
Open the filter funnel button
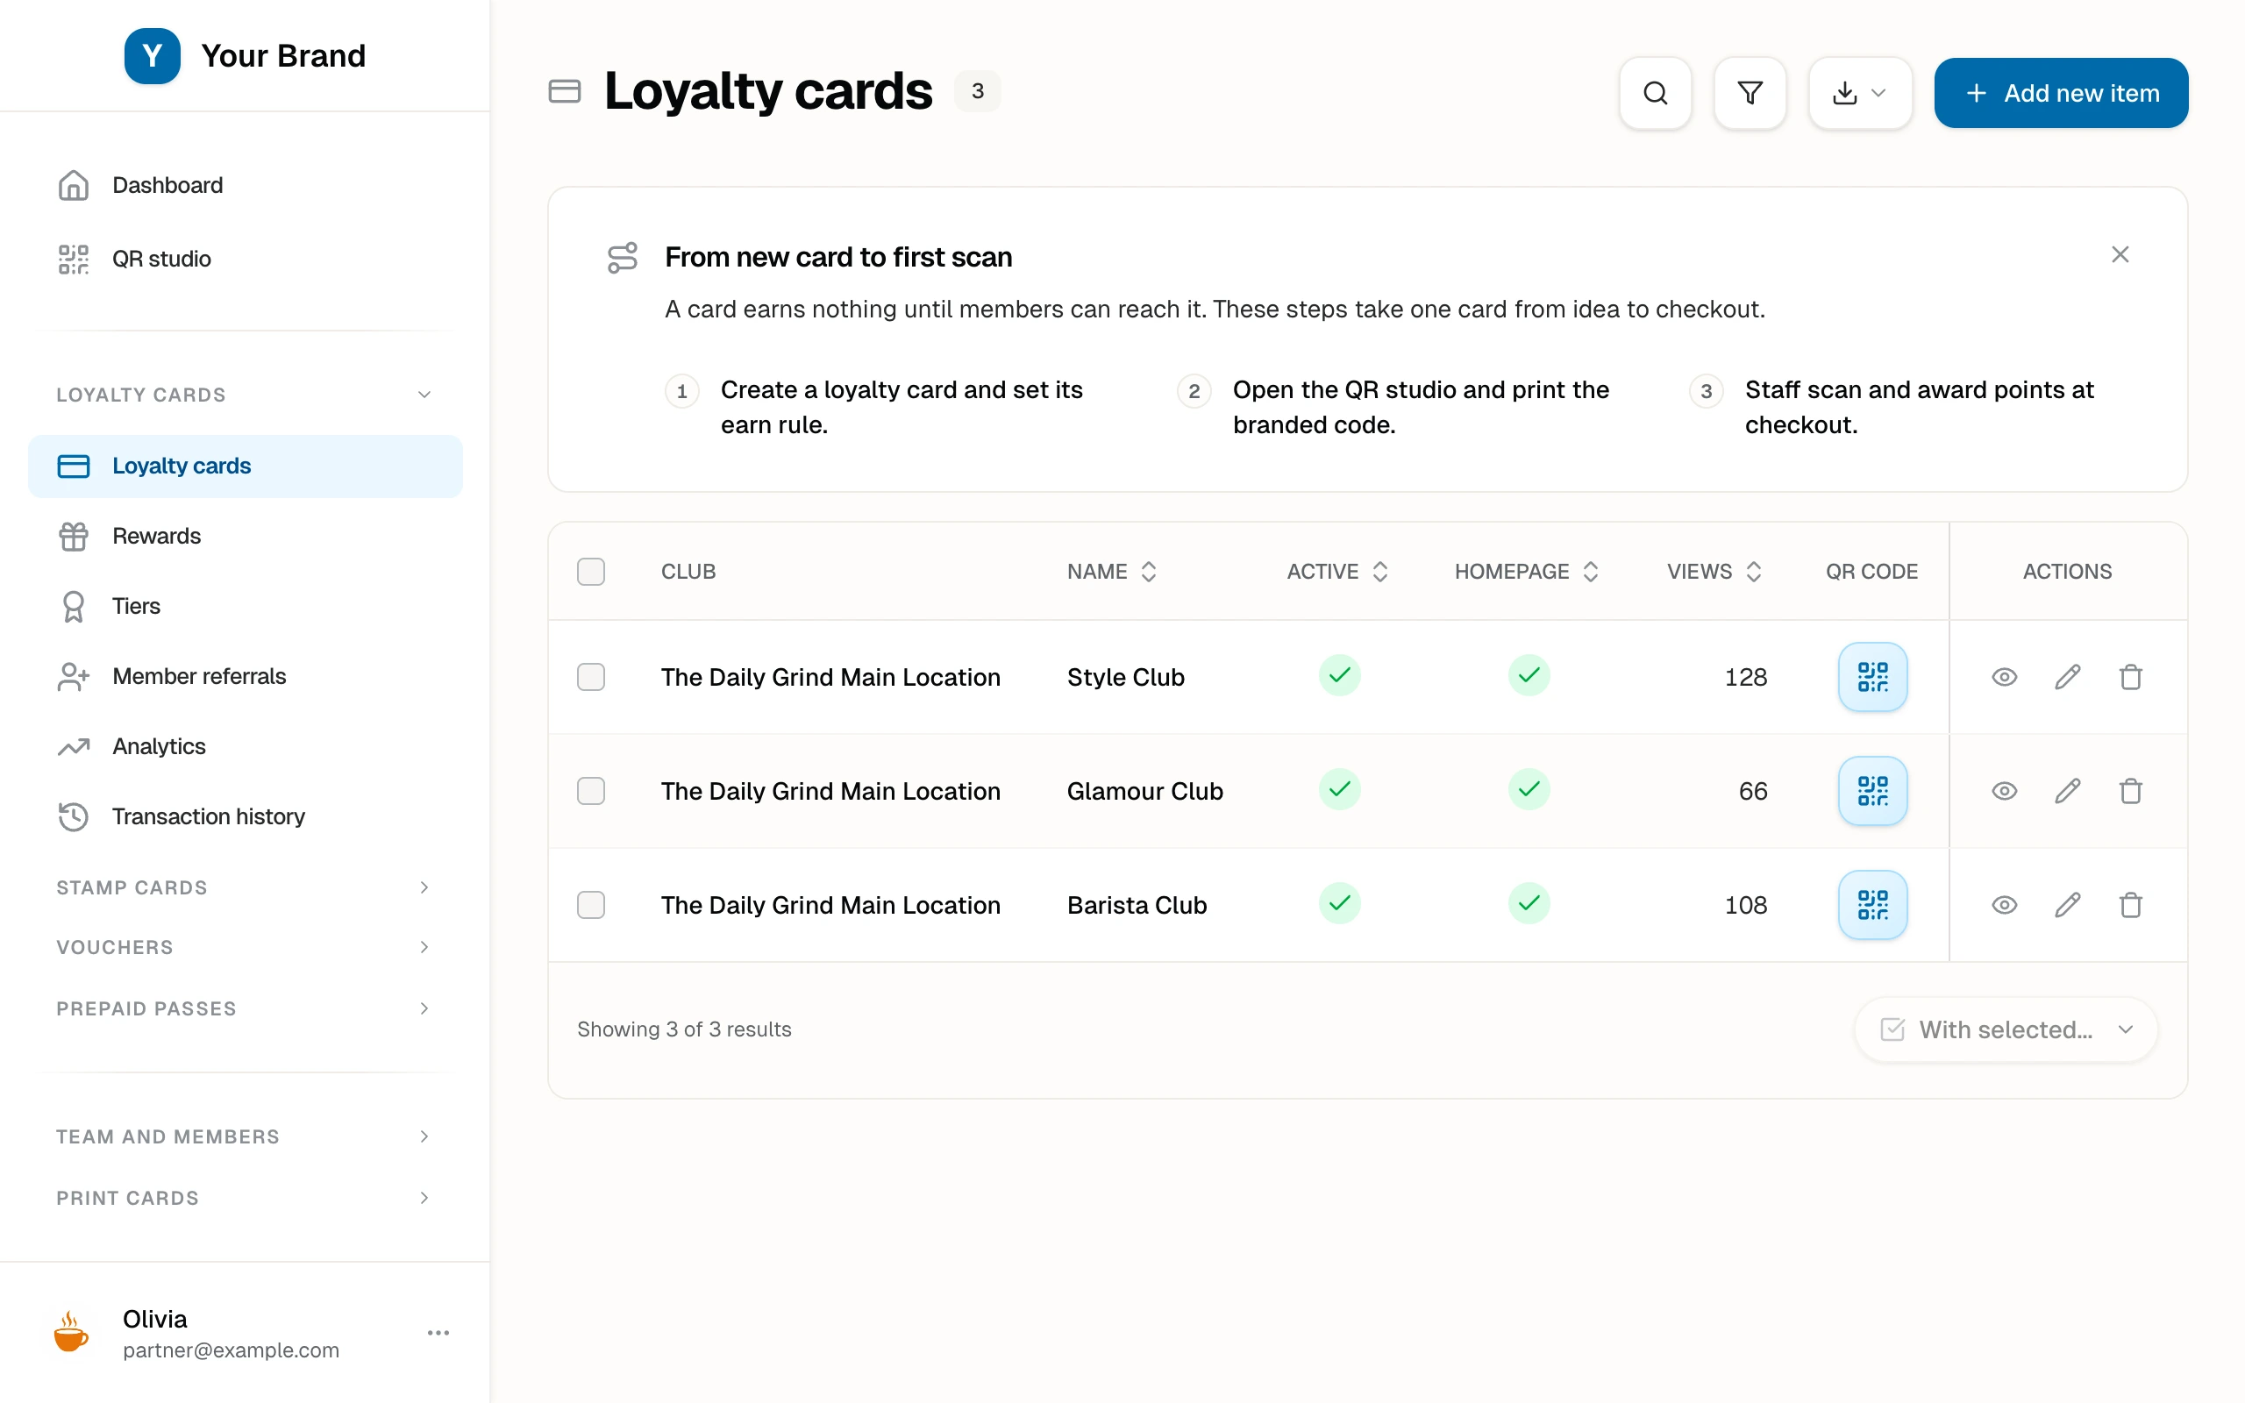(1750, 93)
